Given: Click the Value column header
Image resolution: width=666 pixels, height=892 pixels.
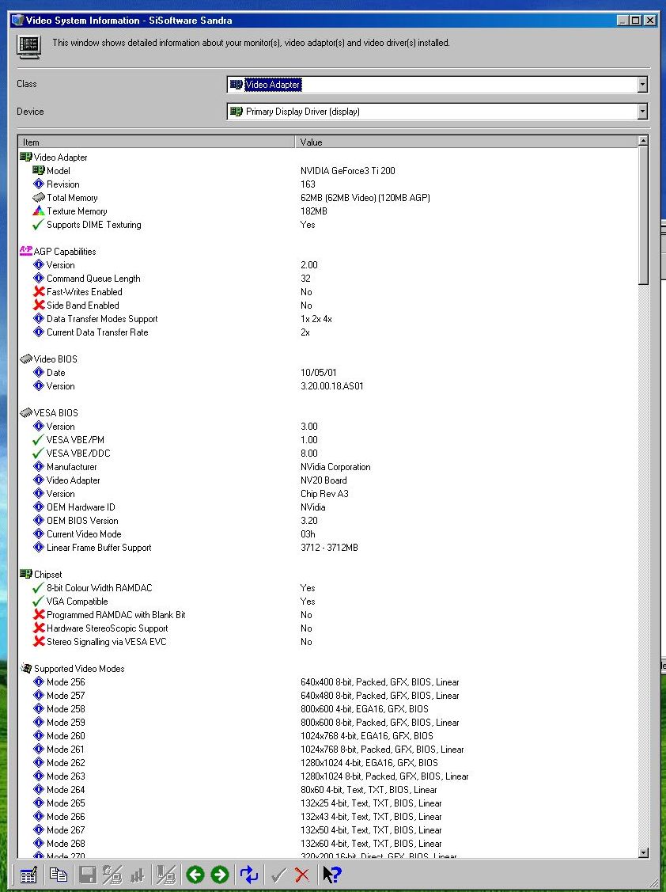Looking at the screenshot, I should click(467, 142).
